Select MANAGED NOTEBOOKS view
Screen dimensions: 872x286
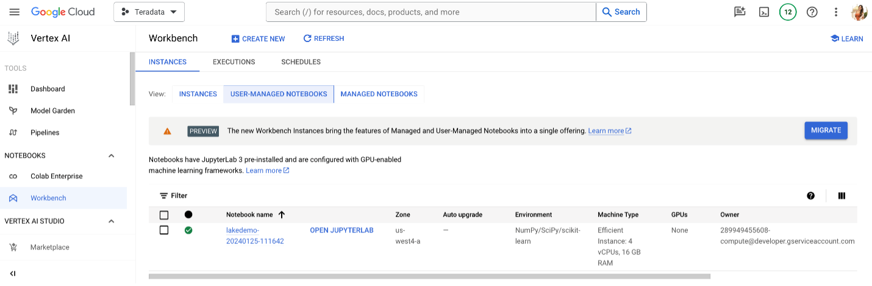379,94
